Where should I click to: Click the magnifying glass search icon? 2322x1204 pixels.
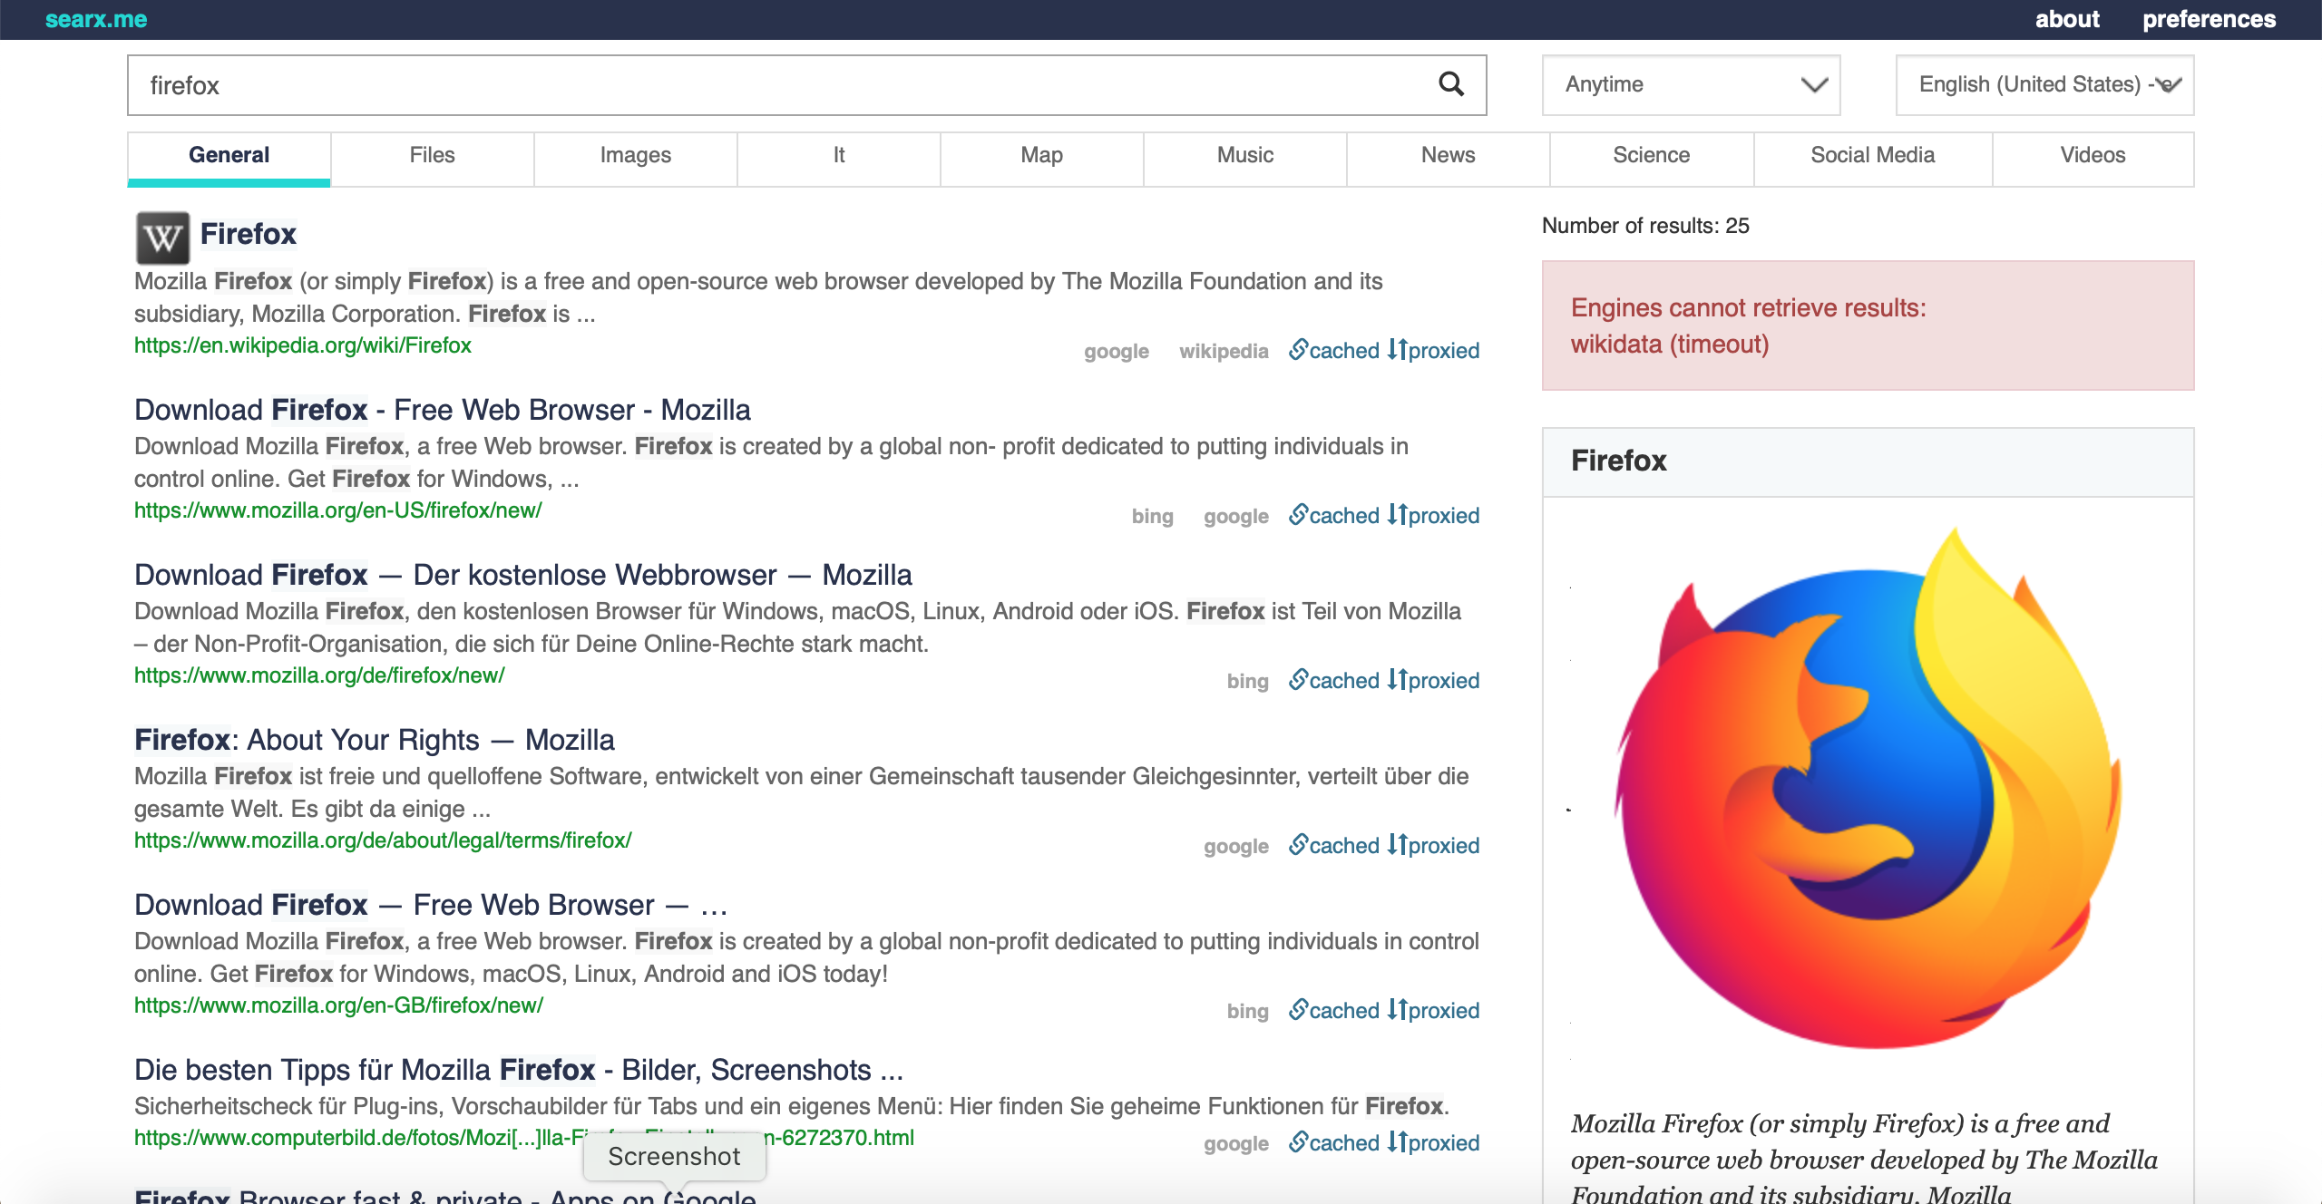pos(1451,84)
